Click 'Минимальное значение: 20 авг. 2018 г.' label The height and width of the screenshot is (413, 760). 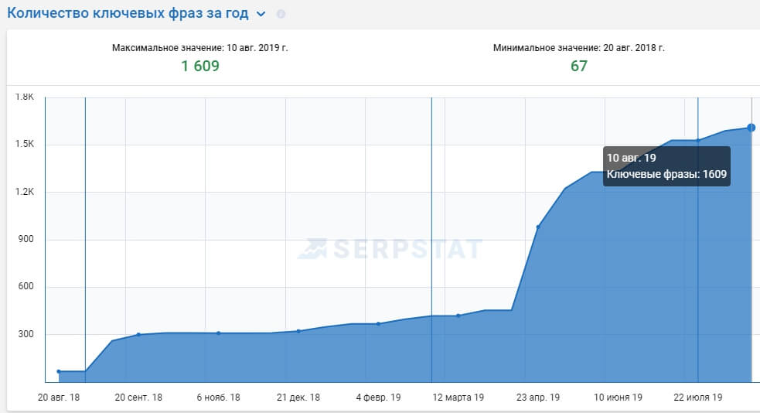(579, 47)
